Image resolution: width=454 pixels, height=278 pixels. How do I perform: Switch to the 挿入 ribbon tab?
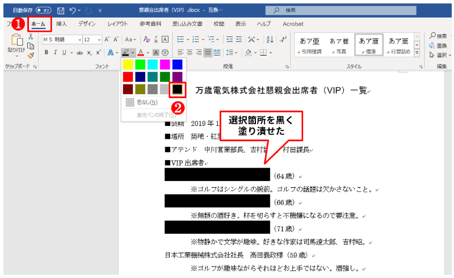coord(61,24)
